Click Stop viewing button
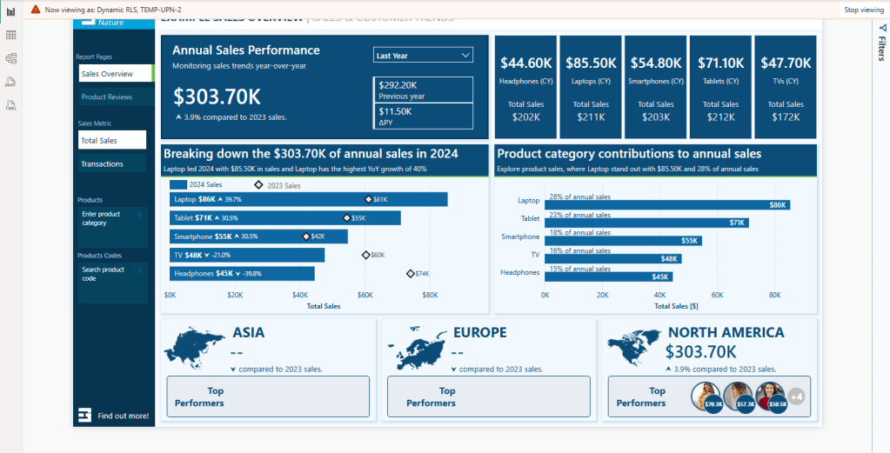Image resolution: width=890 pixels, height=453 pixels. coord(863,9)
